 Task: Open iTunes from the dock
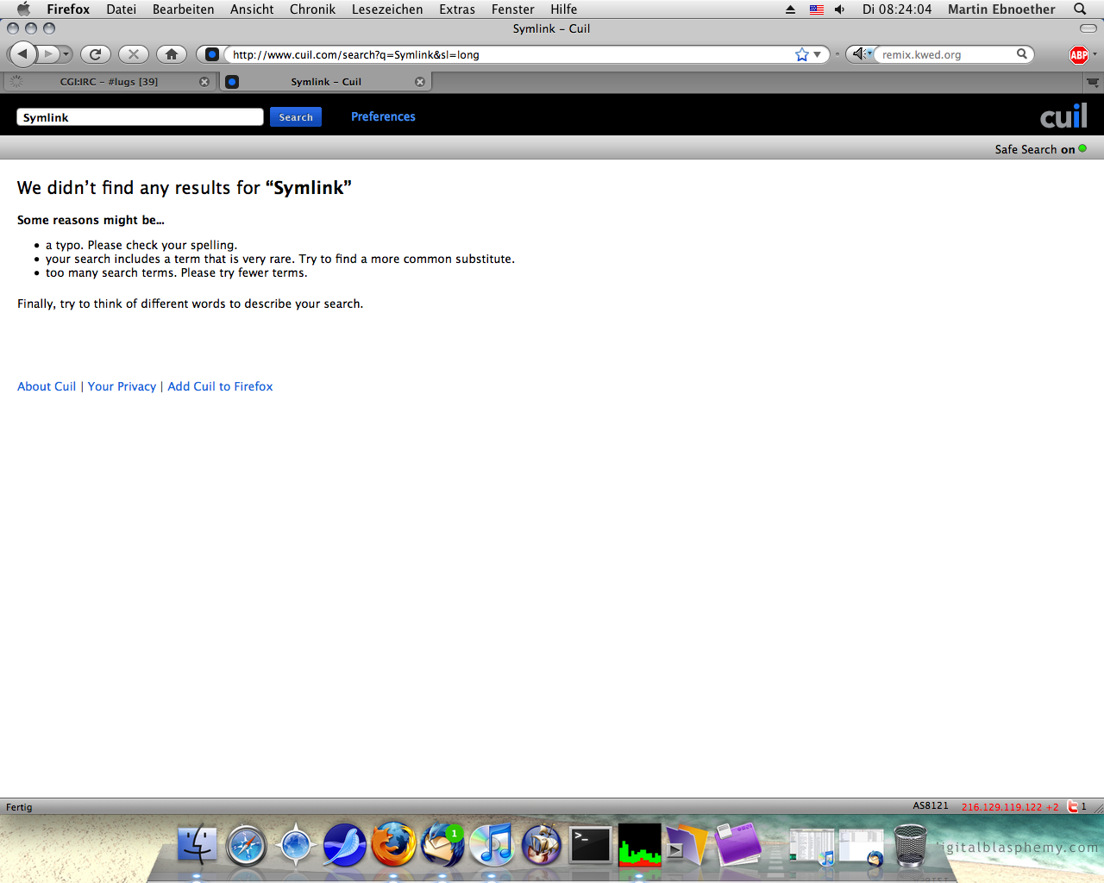click(492, 844)
